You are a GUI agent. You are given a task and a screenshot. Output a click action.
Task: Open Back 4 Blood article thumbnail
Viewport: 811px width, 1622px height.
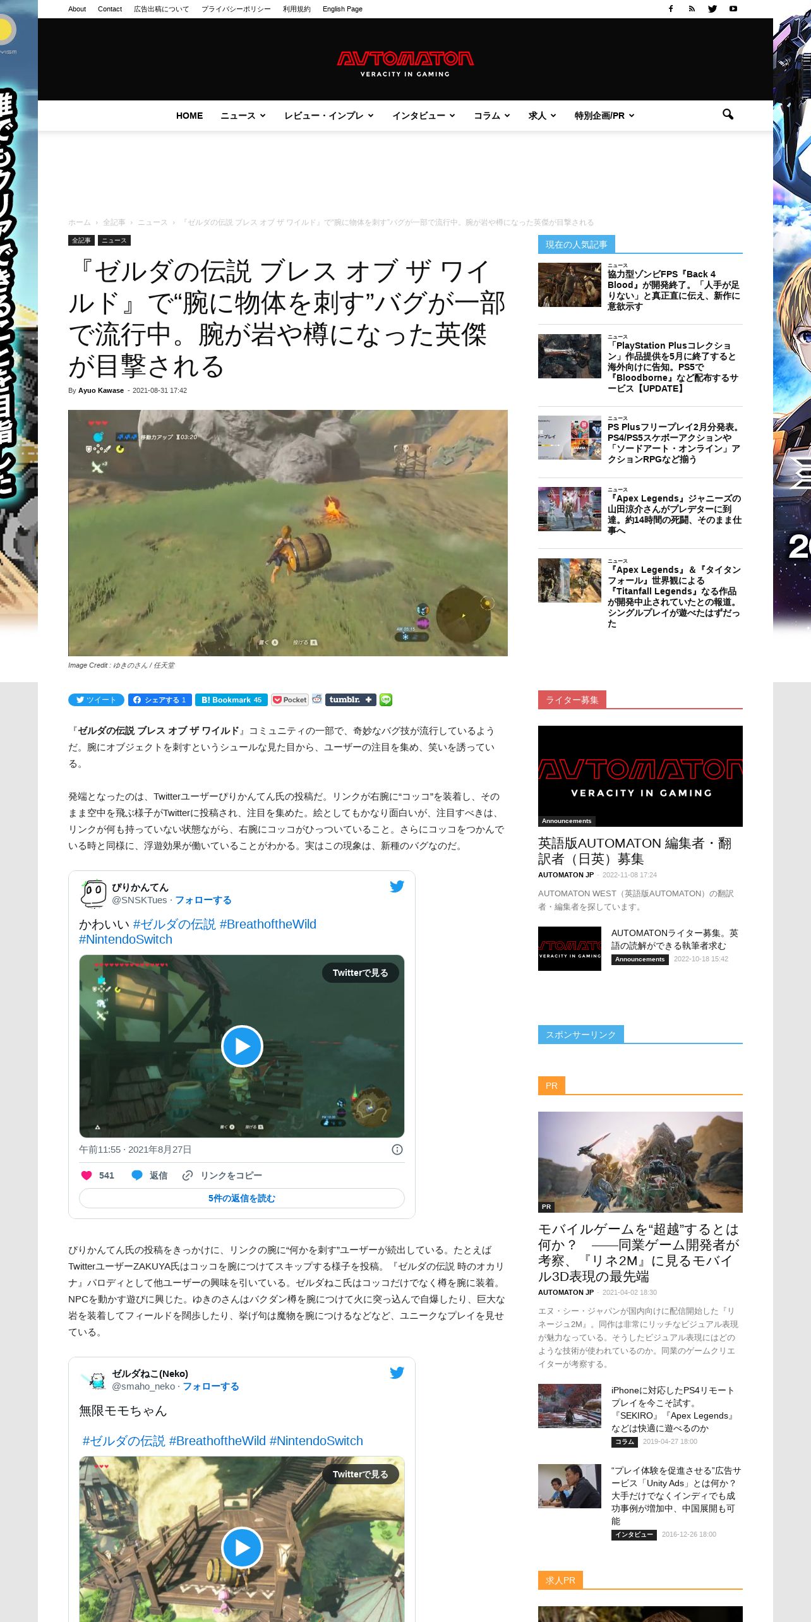570,285
